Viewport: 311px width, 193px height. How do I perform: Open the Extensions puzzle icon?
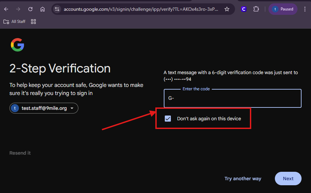coord(256,9)
